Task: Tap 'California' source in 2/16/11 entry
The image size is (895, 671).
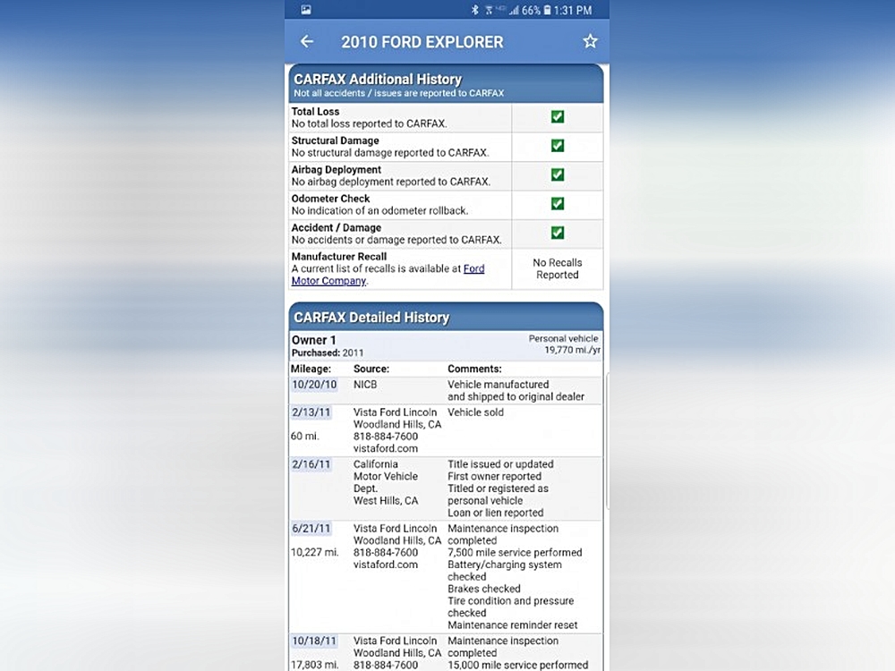Action: [376, 464]
